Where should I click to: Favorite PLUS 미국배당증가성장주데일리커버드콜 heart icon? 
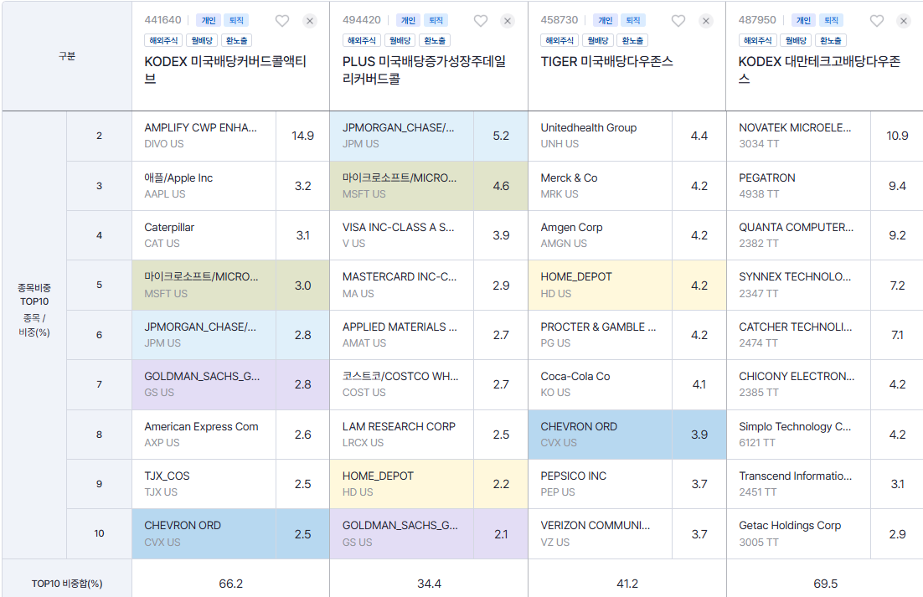[x=480, y=21]
